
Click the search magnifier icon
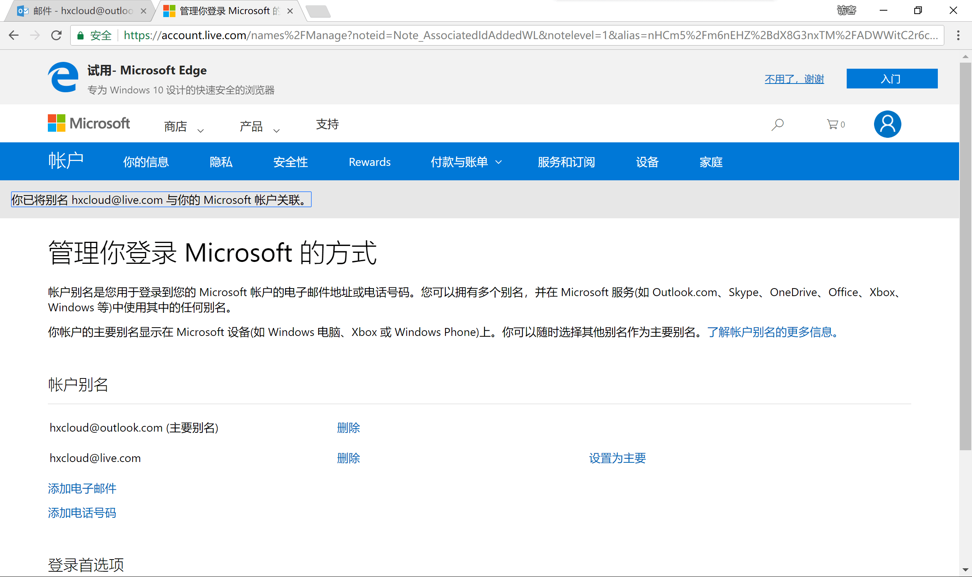click(777, 125)
